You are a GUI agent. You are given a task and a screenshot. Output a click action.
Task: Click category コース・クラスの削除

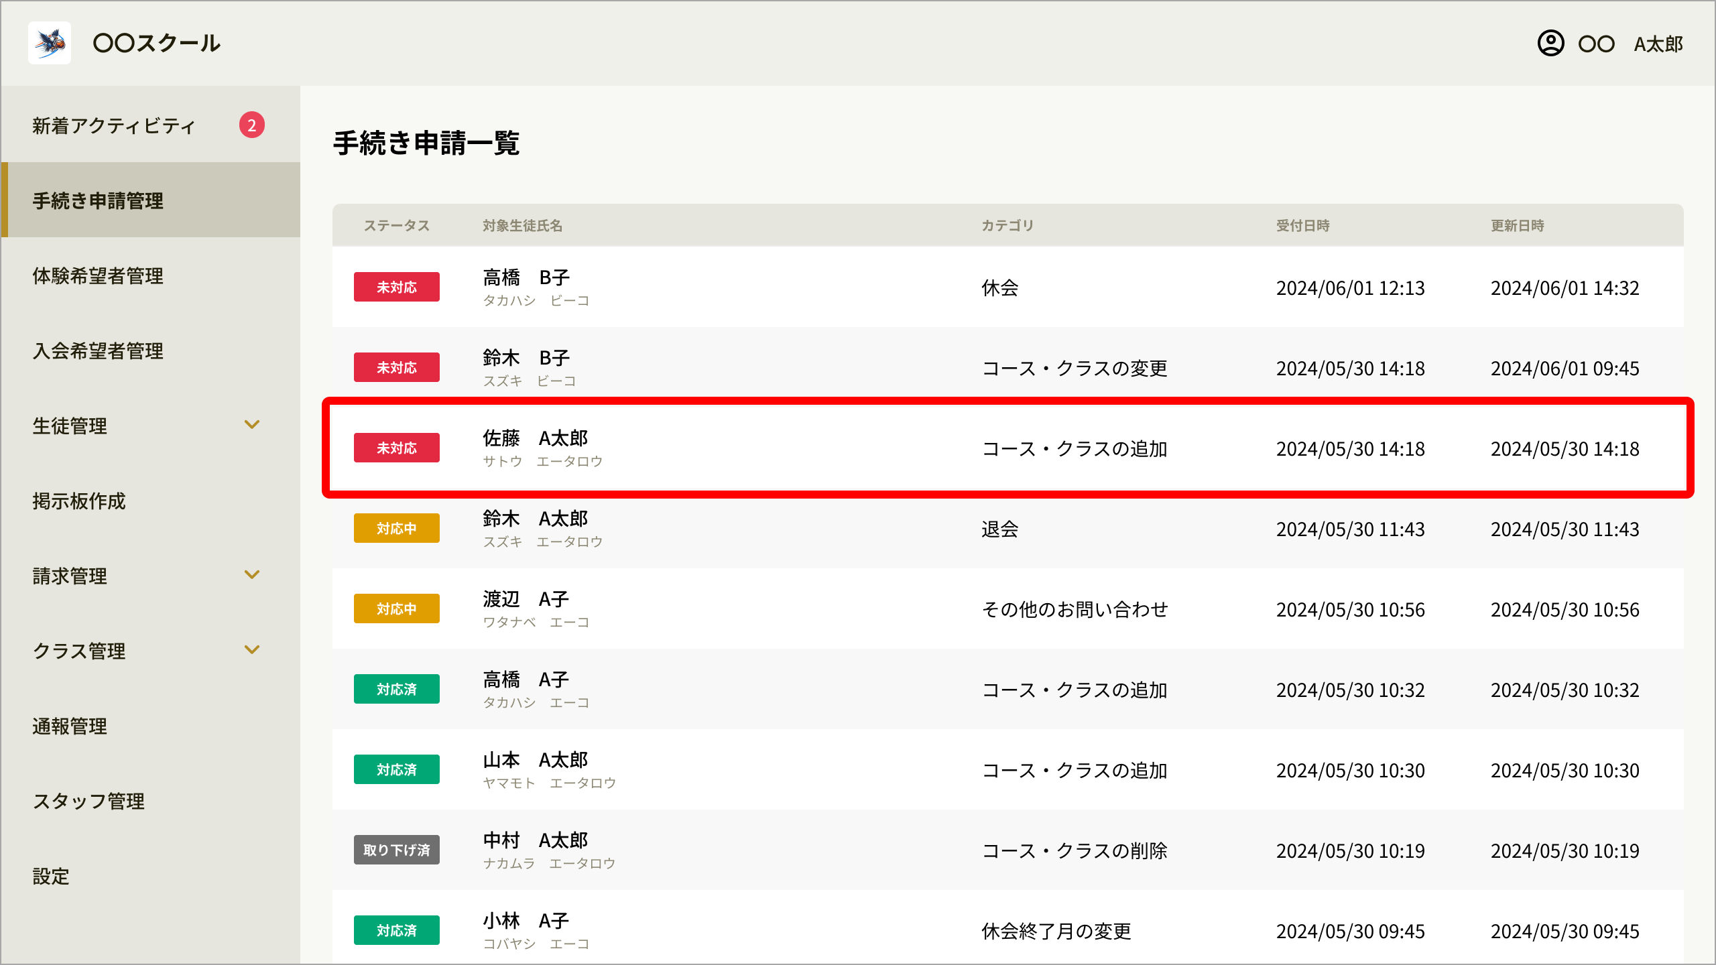pos(1075,851)
